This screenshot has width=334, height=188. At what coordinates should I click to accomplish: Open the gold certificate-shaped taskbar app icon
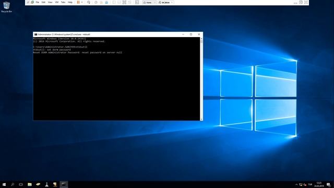55,184
